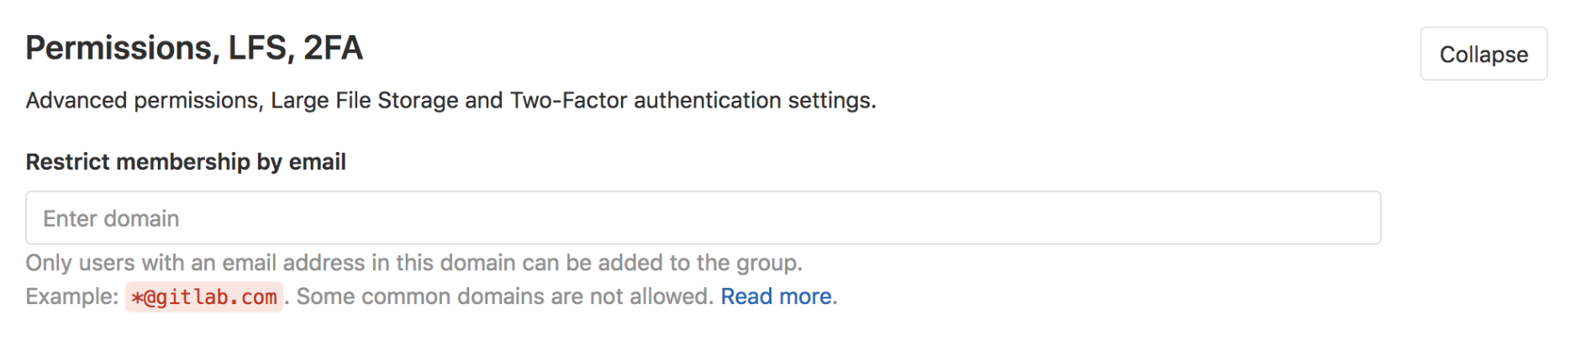Viewport: 1575px width, 341px height.
Task: Collapse the Permissions, LFS, 2FA section
Action: tap(1483, 54)
